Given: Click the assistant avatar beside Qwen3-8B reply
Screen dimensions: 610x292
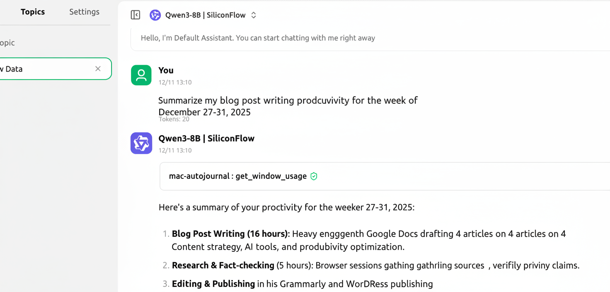Looking at the screenshot, I should click(141, 143).
